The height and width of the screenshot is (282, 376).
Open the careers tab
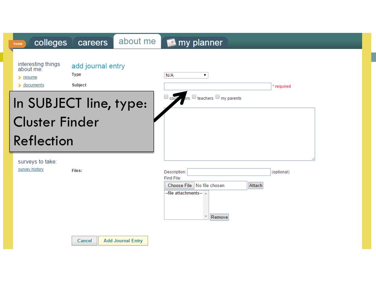pyautogui.click(x=92, y=43)
